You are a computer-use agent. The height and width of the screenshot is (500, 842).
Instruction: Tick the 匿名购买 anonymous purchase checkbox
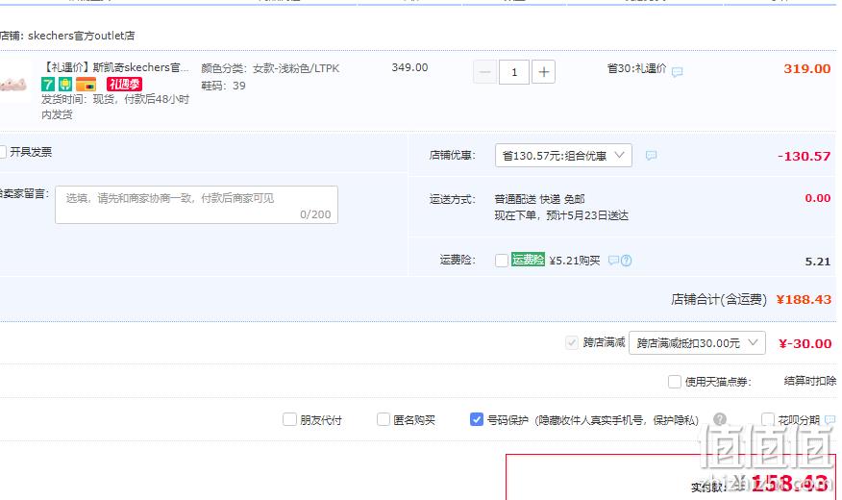[383, 419]
